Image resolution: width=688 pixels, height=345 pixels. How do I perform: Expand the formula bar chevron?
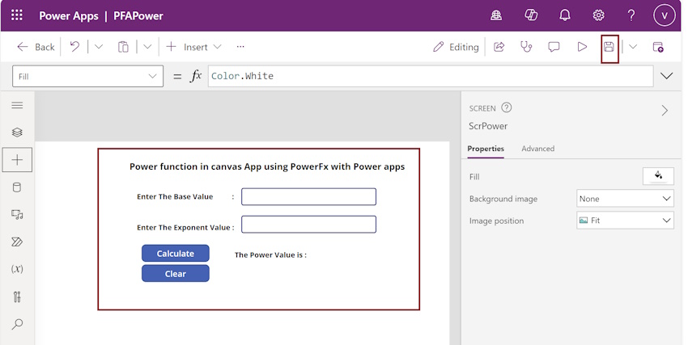point(666,76)
